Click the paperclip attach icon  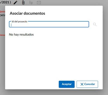[23, 3]
